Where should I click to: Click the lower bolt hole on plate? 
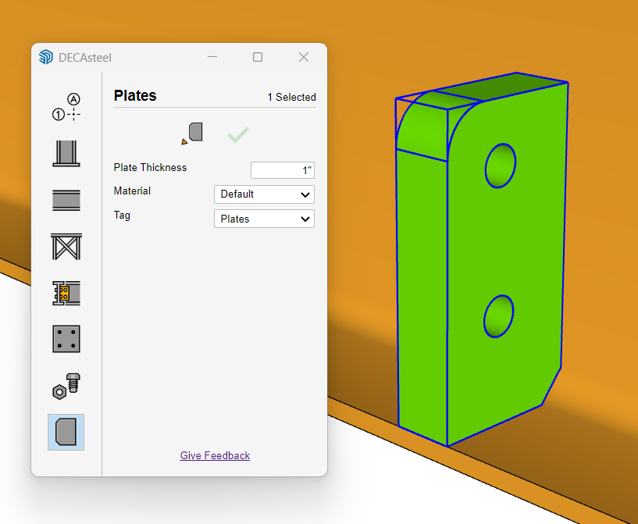point(498,316)
